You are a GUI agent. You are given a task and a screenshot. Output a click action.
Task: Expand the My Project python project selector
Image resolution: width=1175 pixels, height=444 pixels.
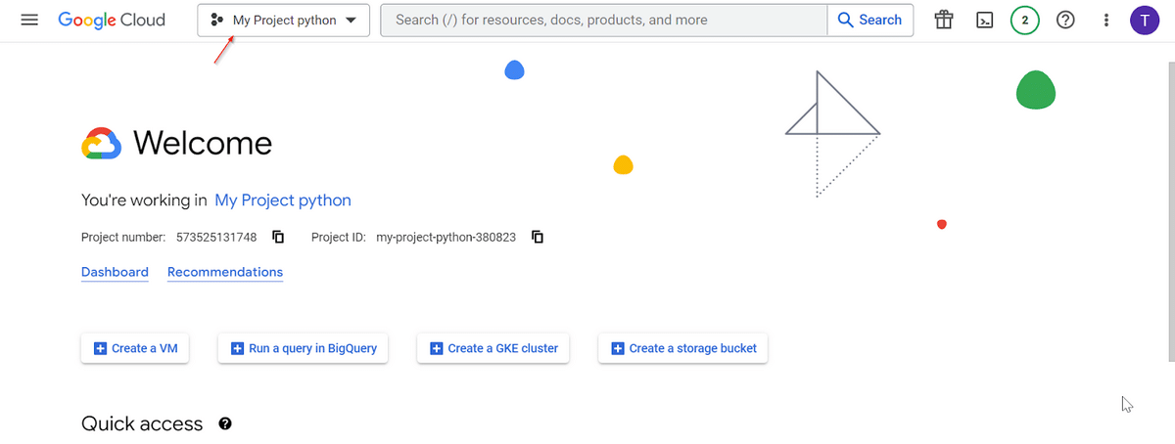pyautogui.click(x=283, y=20)
